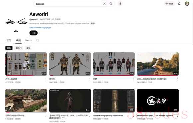
Task: Click the 衣谷三国进度 video title
Action: (x=11, y=79)
